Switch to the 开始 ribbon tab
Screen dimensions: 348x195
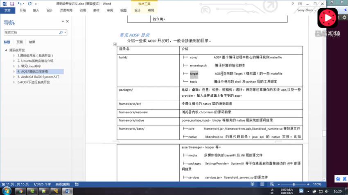click(x=23, y=10)
